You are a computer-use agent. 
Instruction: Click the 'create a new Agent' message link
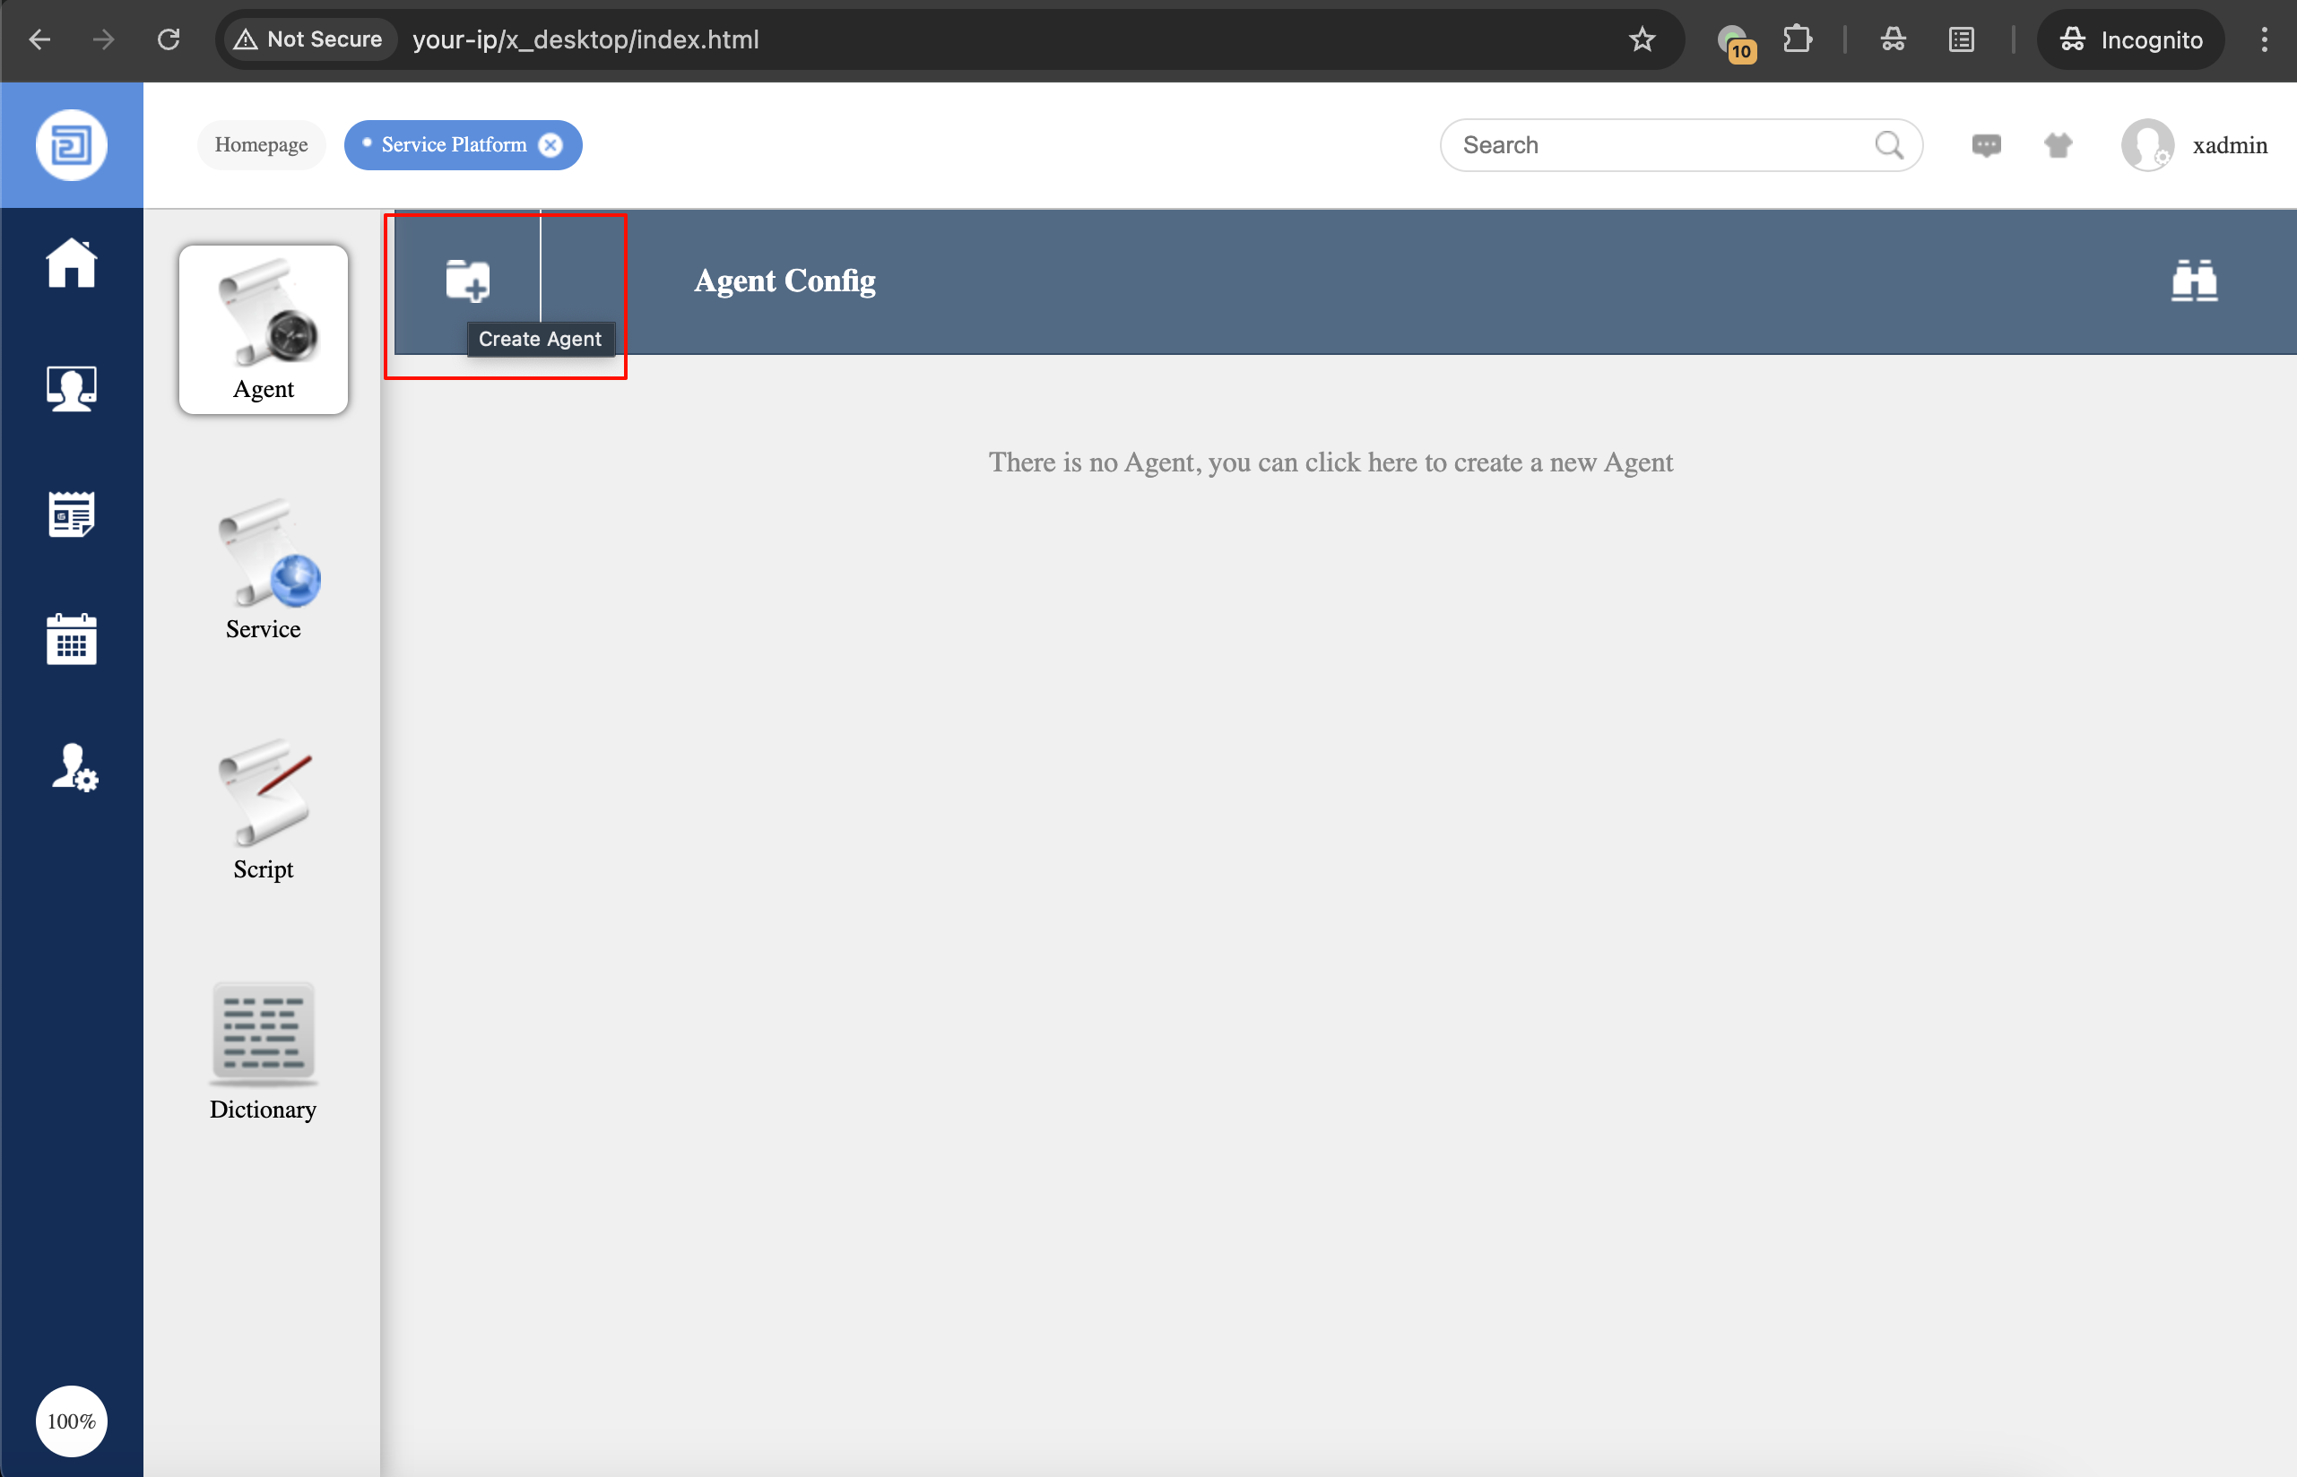(x=1330, y=462)
